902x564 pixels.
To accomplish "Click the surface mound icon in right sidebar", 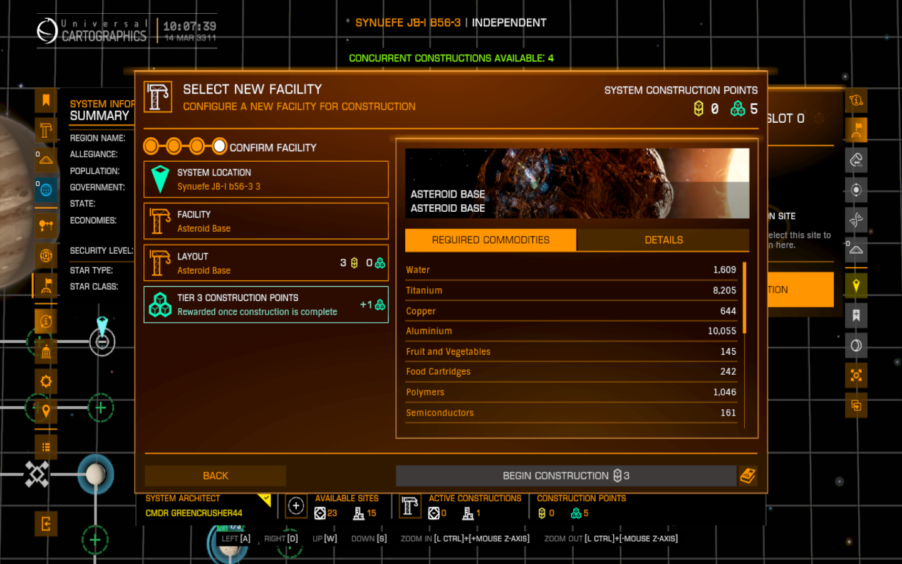I will [856, 249].
